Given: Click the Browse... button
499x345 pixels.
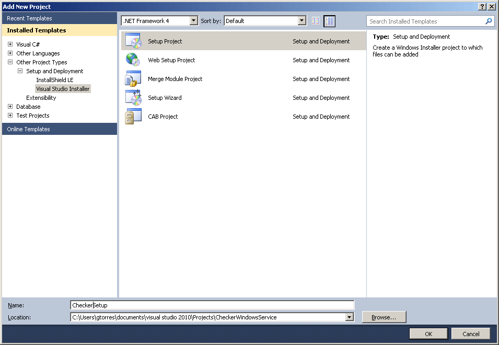Looking at the screenshot, I should (x=384, y=317).
